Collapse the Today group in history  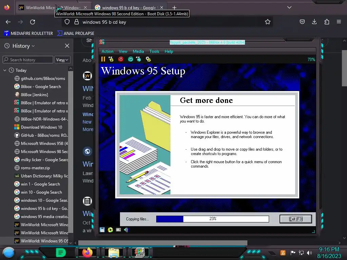point(5,70)
